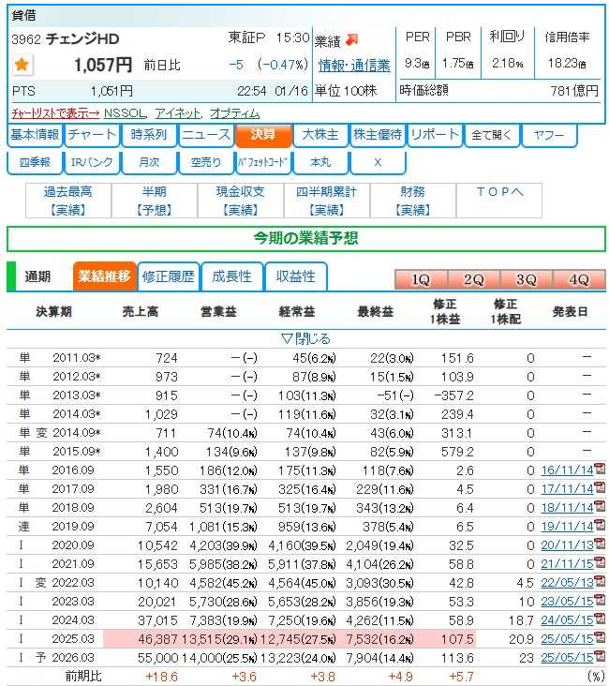
Task: Open the 大株主 tab
Action: (320, 135)
